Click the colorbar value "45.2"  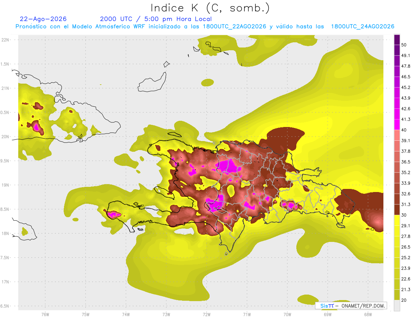pos(406,87)
